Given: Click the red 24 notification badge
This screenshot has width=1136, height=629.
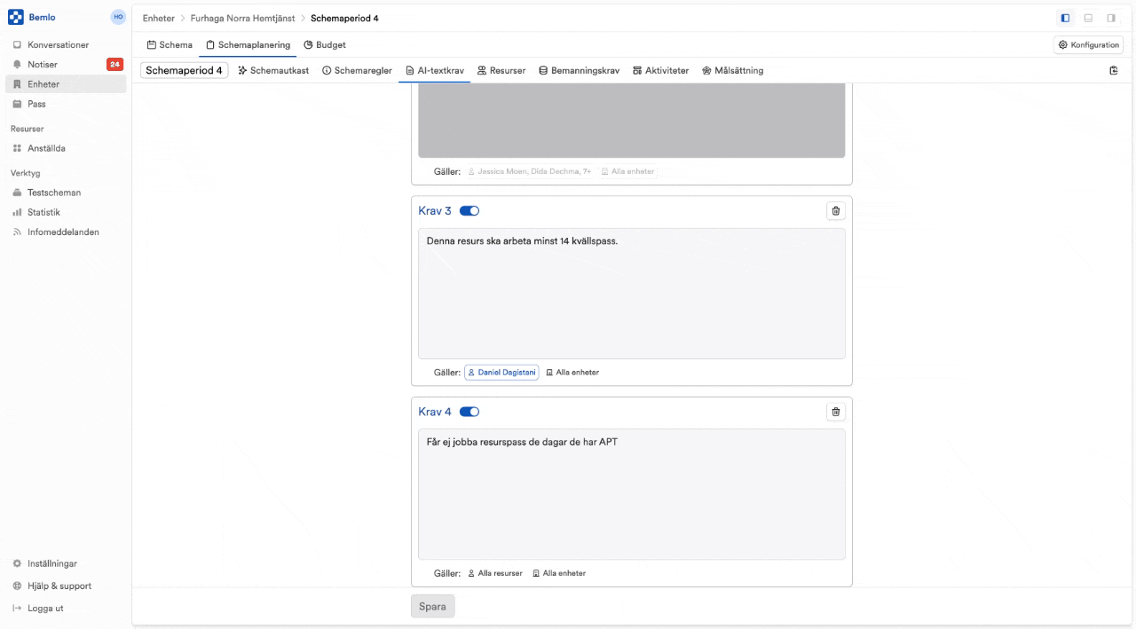Looking at the screenshot, I should point(114,64).
